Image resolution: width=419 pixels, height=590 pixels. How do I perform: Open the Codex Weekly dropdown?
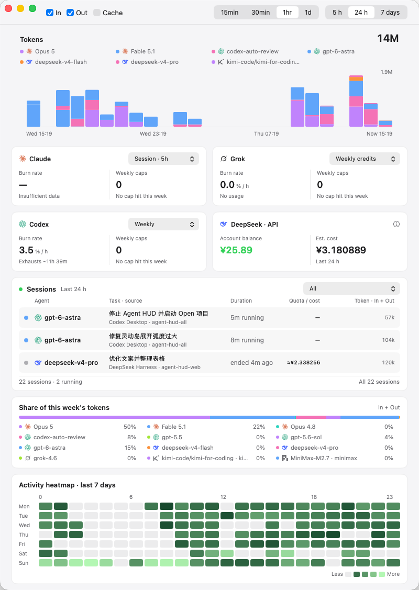pyautogui.click(x=163, y=224)
